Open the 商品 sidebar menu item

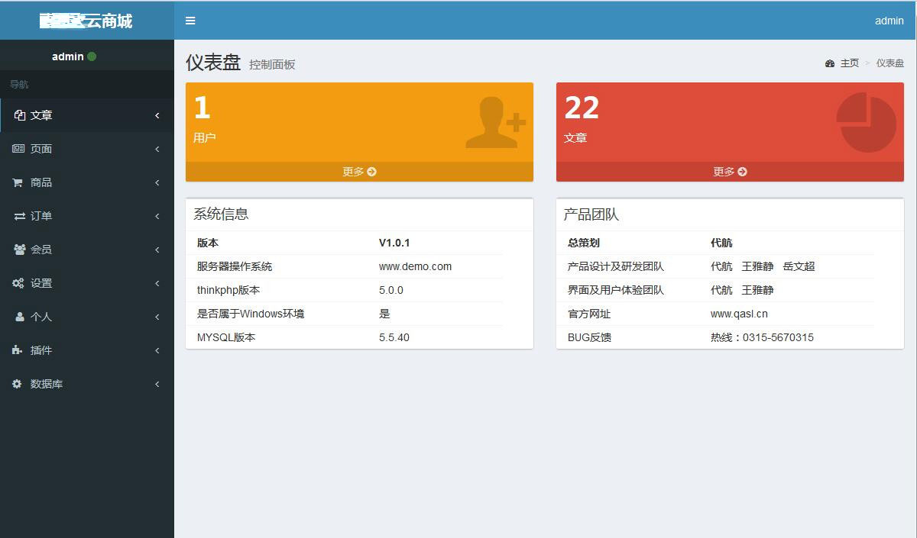pos(41,182)
